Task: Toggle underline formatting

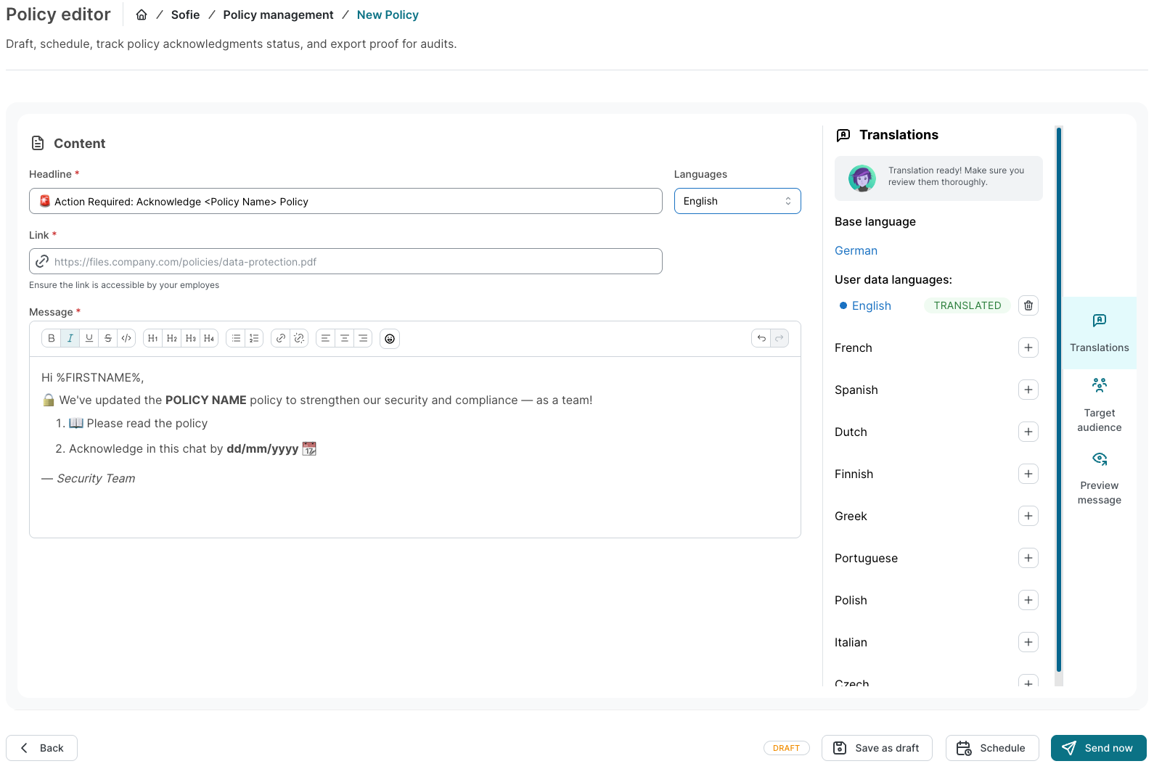Action: pos(89,338)
